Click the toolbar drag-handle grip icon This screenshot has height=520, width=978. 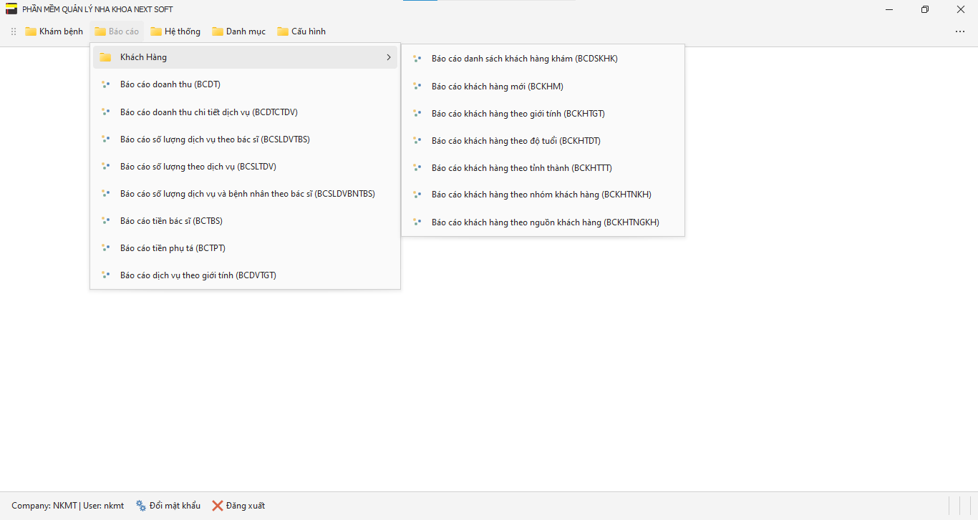pos(14,31)
